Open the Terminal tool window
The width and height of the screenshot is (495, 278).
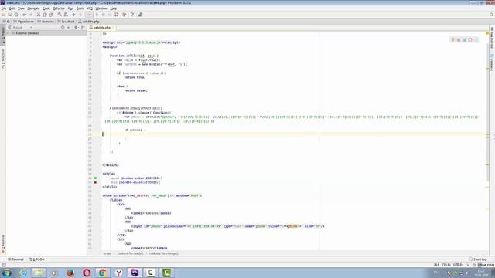click(x=15, y=259)
